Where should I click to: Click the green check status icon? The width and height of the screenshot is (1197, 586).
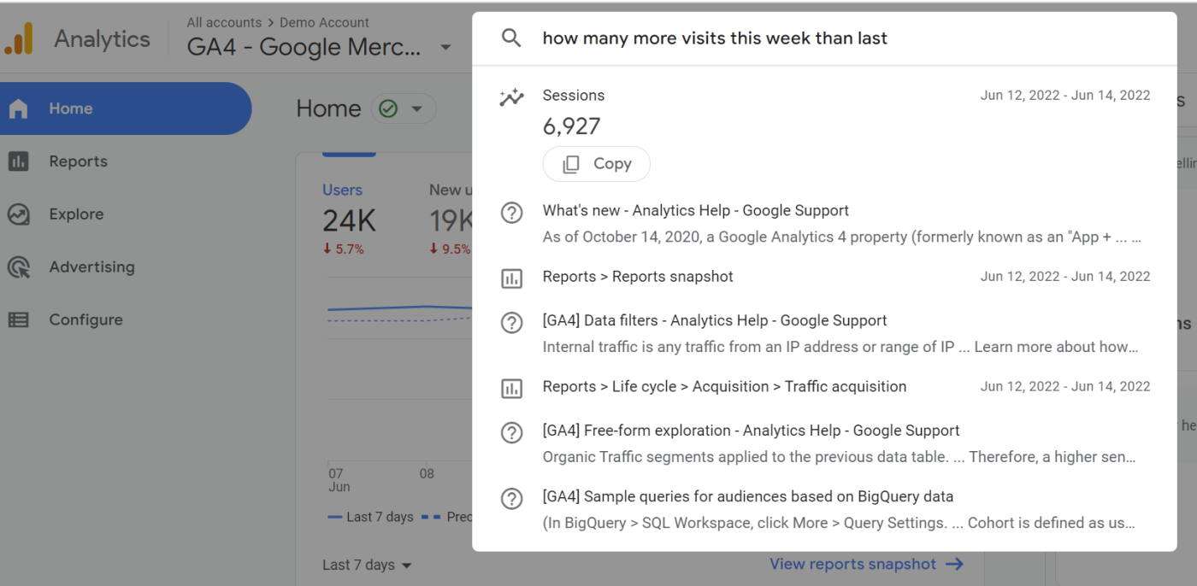388,108
